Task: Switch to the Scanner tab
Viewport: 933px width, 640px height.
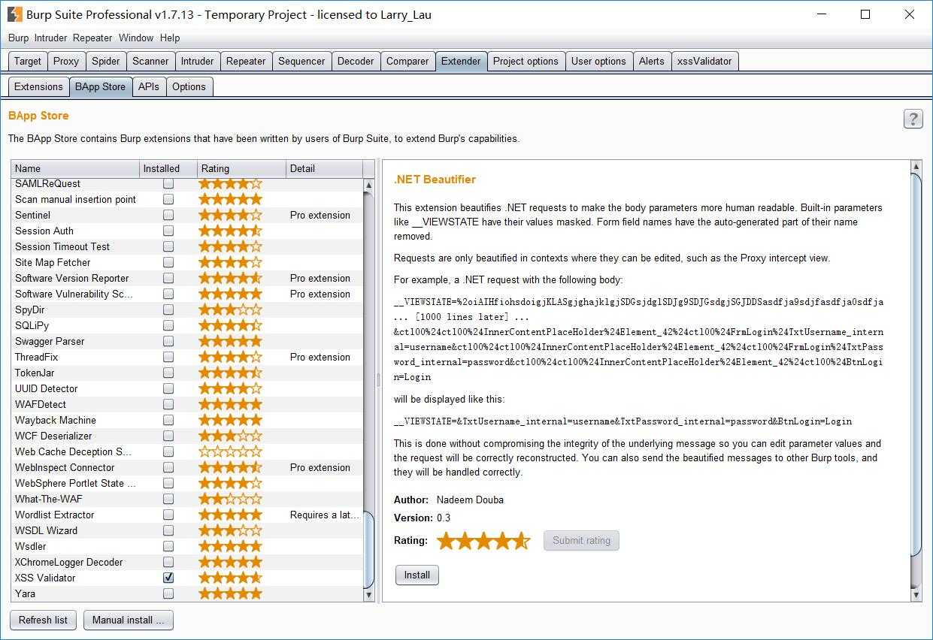Action: (150, 61)
